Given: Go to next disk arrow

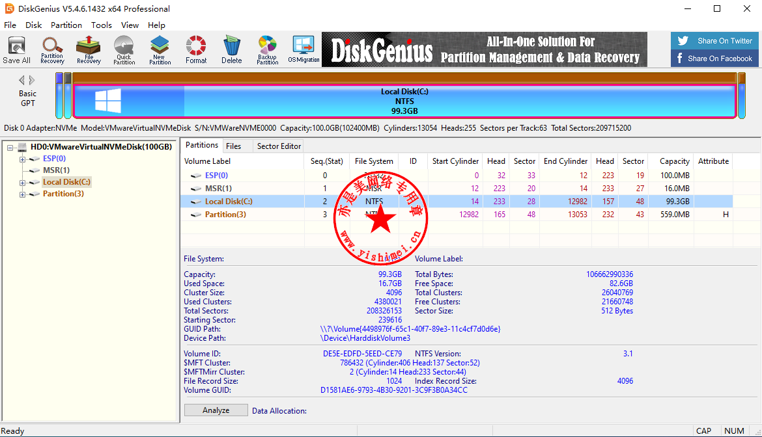Looking at the screenshot, I should tap(32, 80).
